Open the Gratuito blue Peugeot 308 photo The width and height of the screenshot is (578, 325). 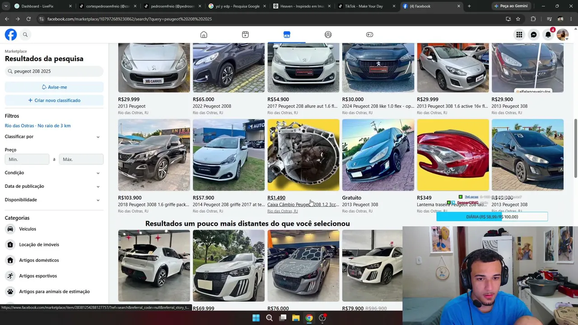[378, 155]
